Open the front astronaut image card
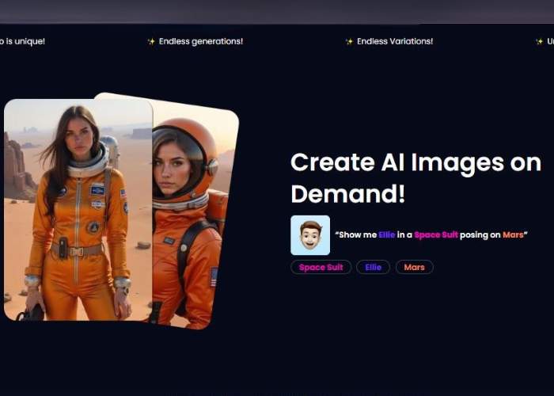 (78, 210)
